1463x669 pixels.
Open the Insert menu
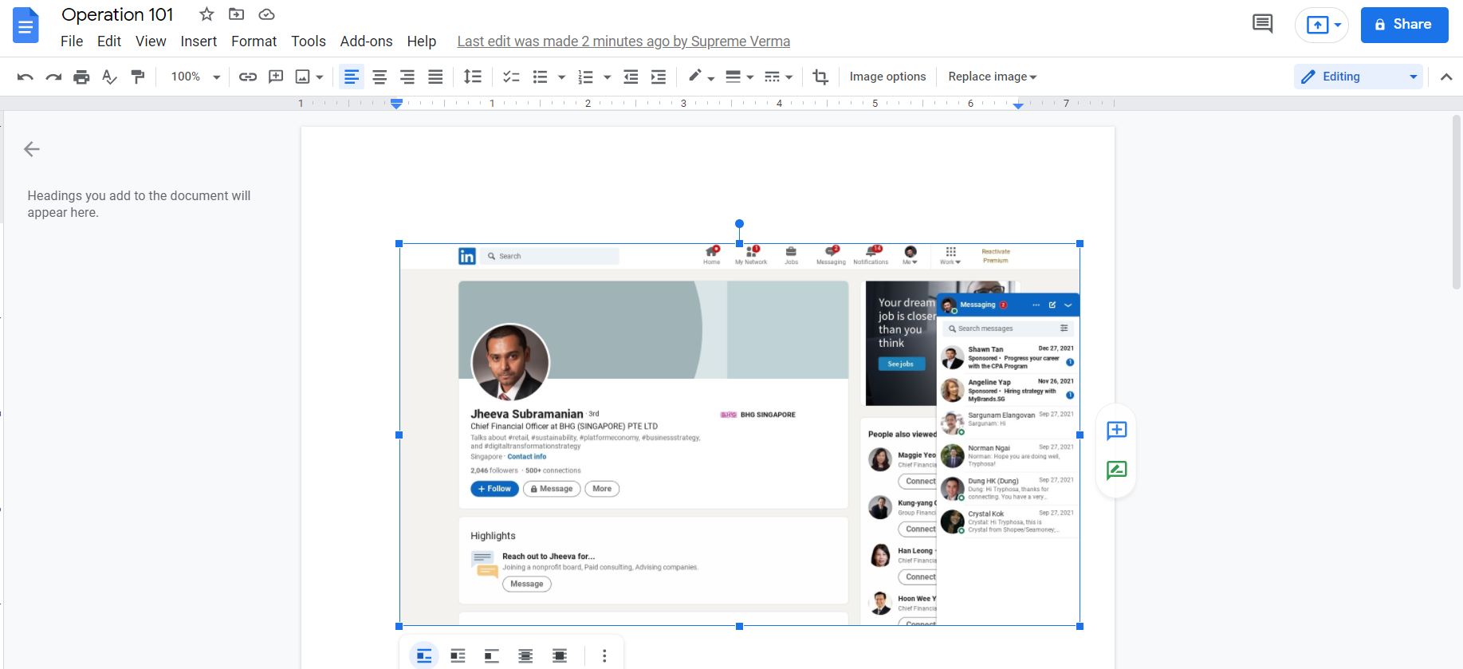point(199,41)
